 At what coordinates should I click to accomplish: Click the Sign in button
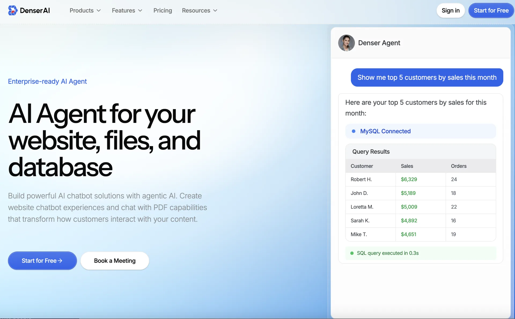(x=450, y=10)
